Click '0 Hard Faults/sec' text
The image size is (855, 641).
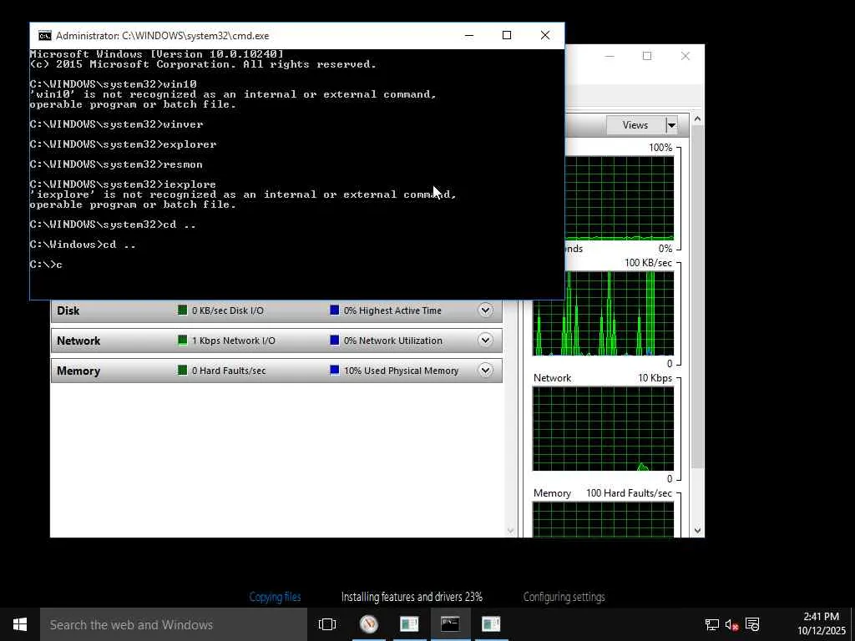229,371
